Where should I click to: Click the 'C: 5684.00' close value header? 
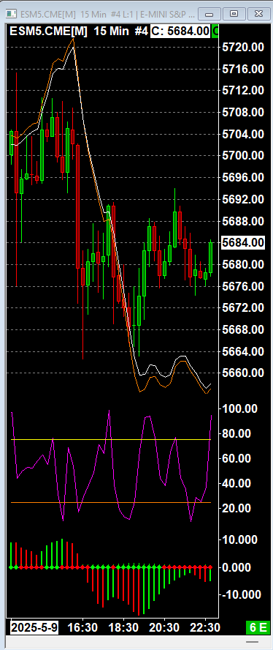click(x=180, y=31)
